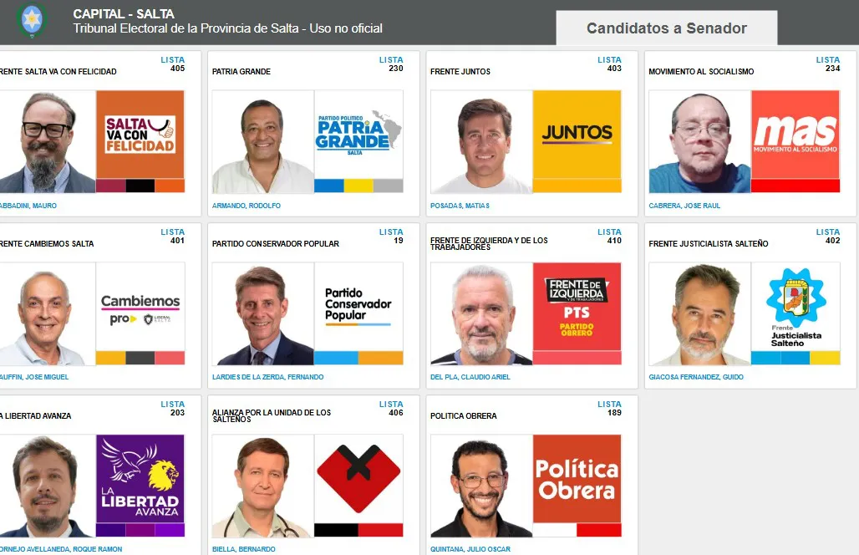Select the Frente de Izquierda PTS logo
The image size is (859, 555).
tap(577, 307)
